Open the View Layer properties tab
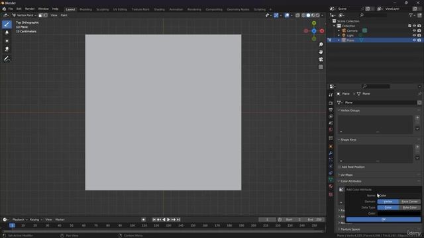This screenshot has height=238, width=424. coord(331,116)
